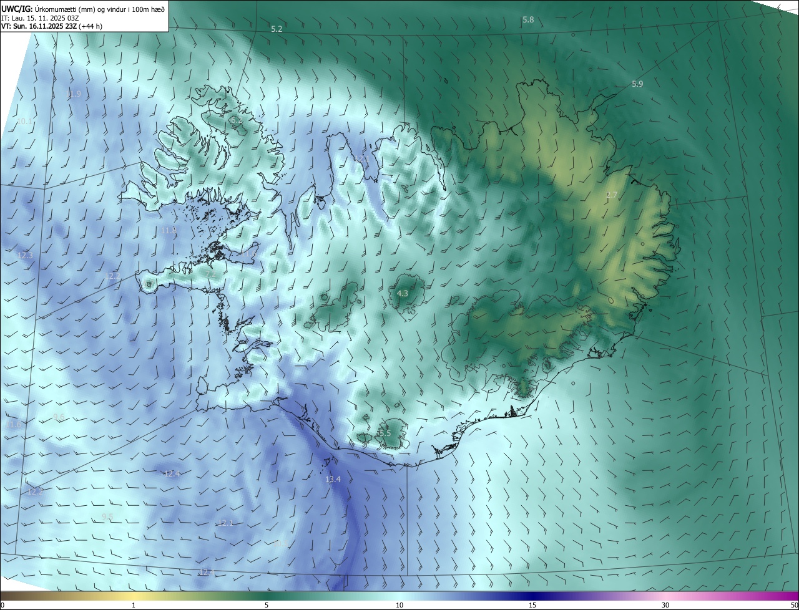Click the 10.5 value label
This screenshot has width=799, height=610.
point(282,545)
